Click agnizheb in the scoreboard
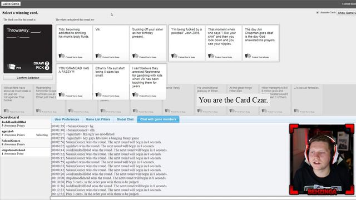The height and width of the screenshot is (200, 356). tap(7, 131)
